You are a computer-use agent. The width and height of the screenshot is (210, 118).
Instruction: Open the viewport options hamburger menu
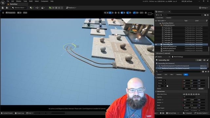[3, 13]
